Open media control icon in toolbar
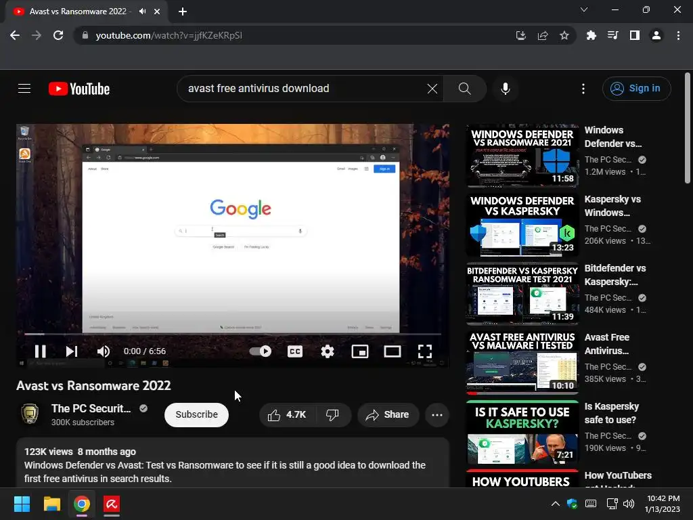Screen dimensions: 693x520 pyautogui.click(x=613, y=35)
